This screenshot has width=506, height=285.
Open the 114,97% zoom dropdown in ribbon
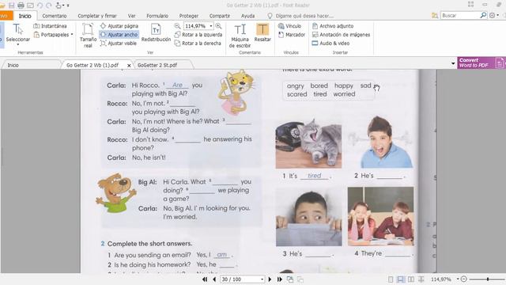[211, 26]
